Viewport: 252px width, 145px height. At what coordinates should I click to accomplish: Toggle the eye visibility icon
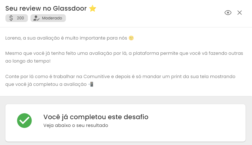tap(228, 13)
